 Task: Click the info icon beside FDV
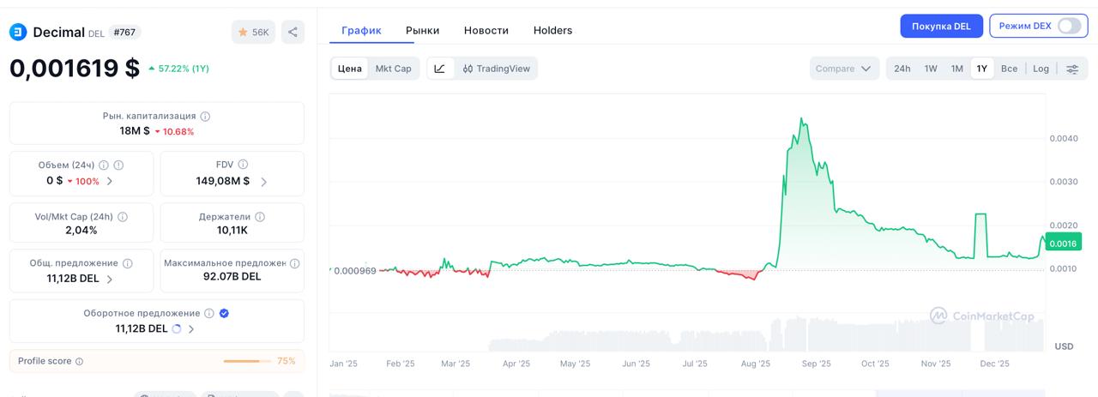(x=244, y=165)
